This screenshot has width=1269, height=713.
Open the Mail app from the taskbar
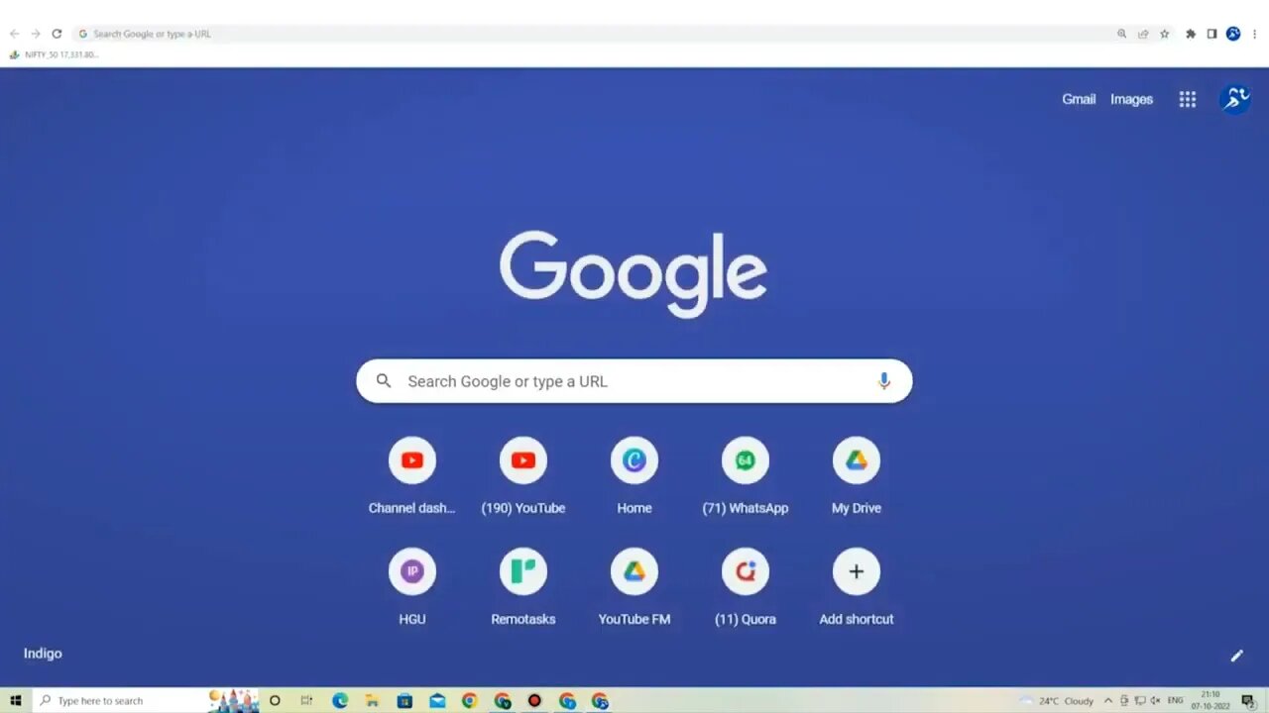coord(437,701)
